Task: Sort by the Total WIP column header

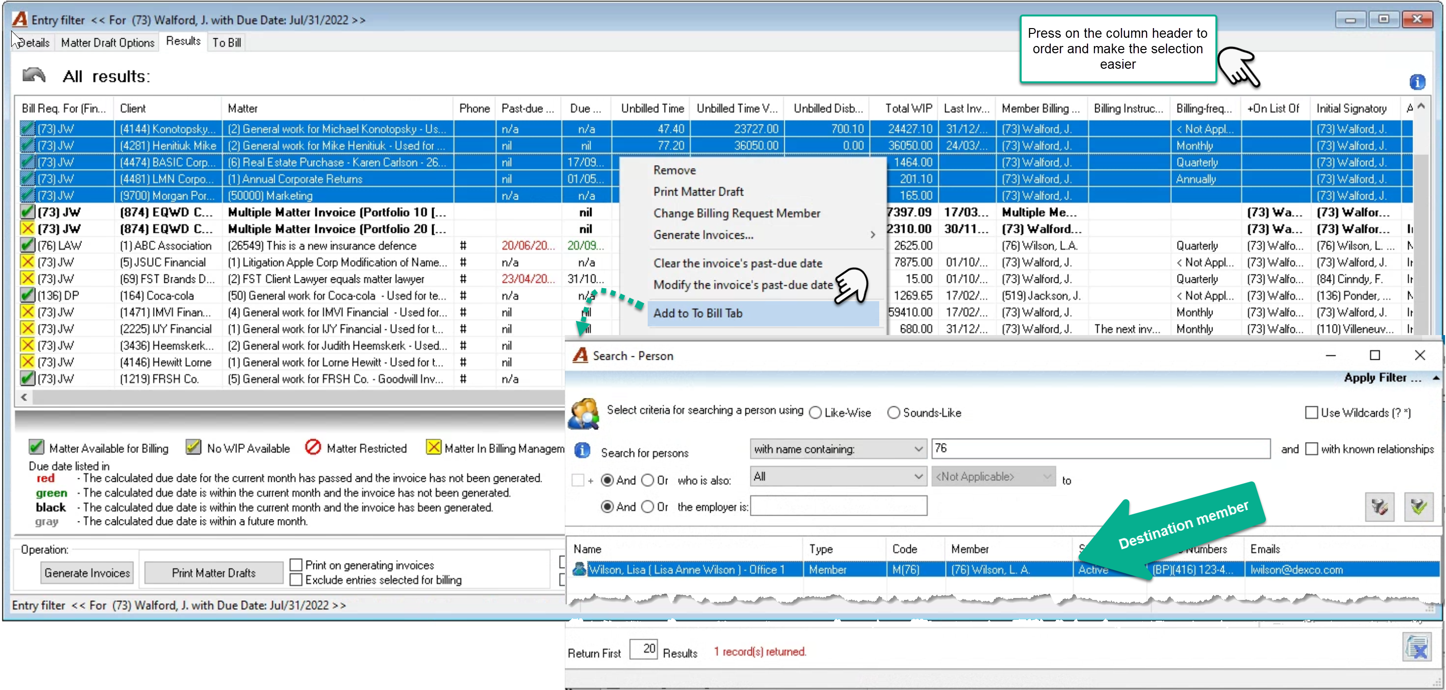Action: click(908, 108)
